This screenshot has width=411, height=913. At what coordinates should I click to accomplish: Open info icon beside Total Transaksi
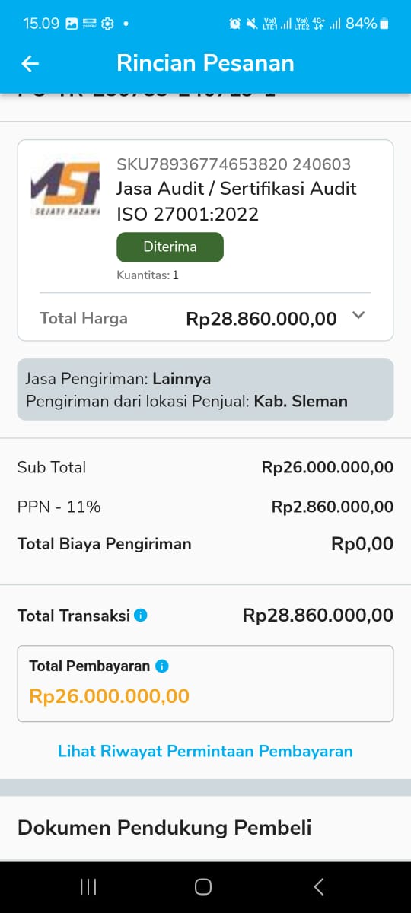[141, 616]
